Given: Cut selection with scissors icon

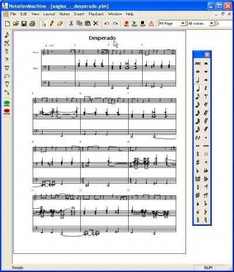Looking at the screenshot, I should pyautogui.click(x=71, y=23).
